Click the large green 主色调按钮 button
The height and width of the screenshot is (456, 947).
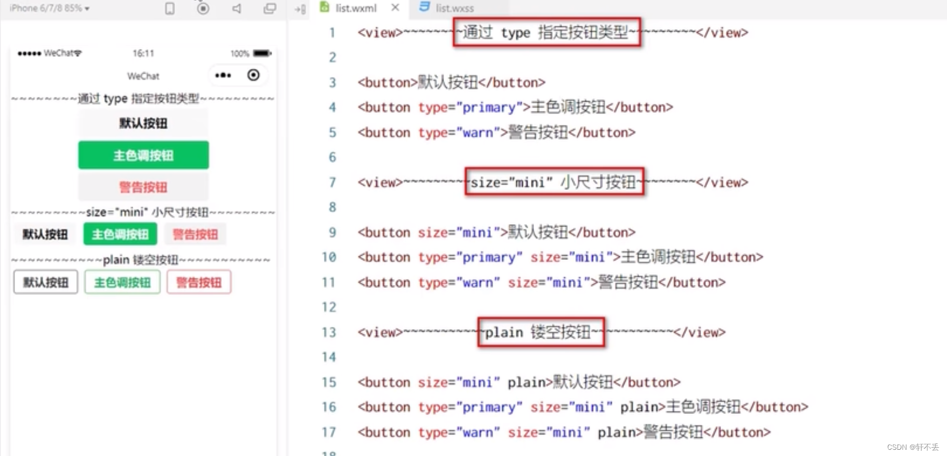(x=143, y=155)
